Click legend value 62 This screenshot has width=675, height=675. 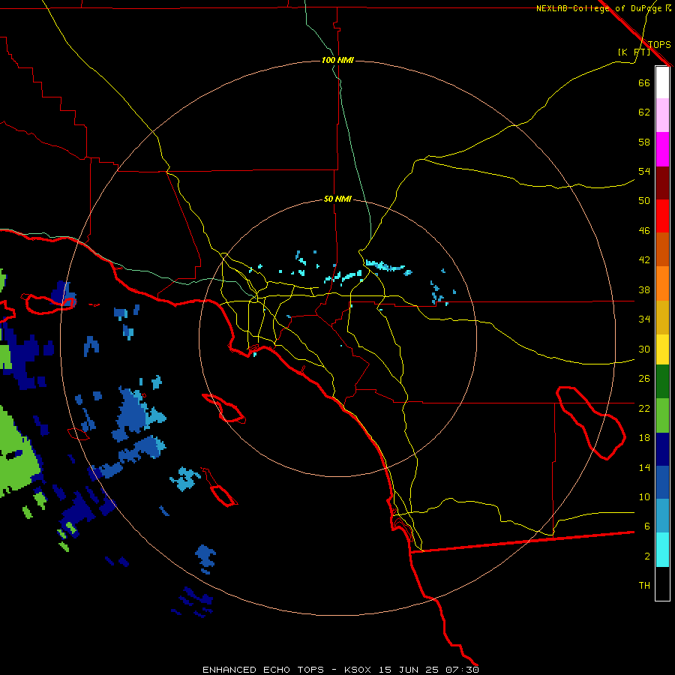tap(644, 112)
